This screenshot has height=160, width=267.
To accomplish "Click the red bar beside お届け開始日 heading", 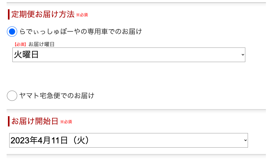I will (9, 121).
